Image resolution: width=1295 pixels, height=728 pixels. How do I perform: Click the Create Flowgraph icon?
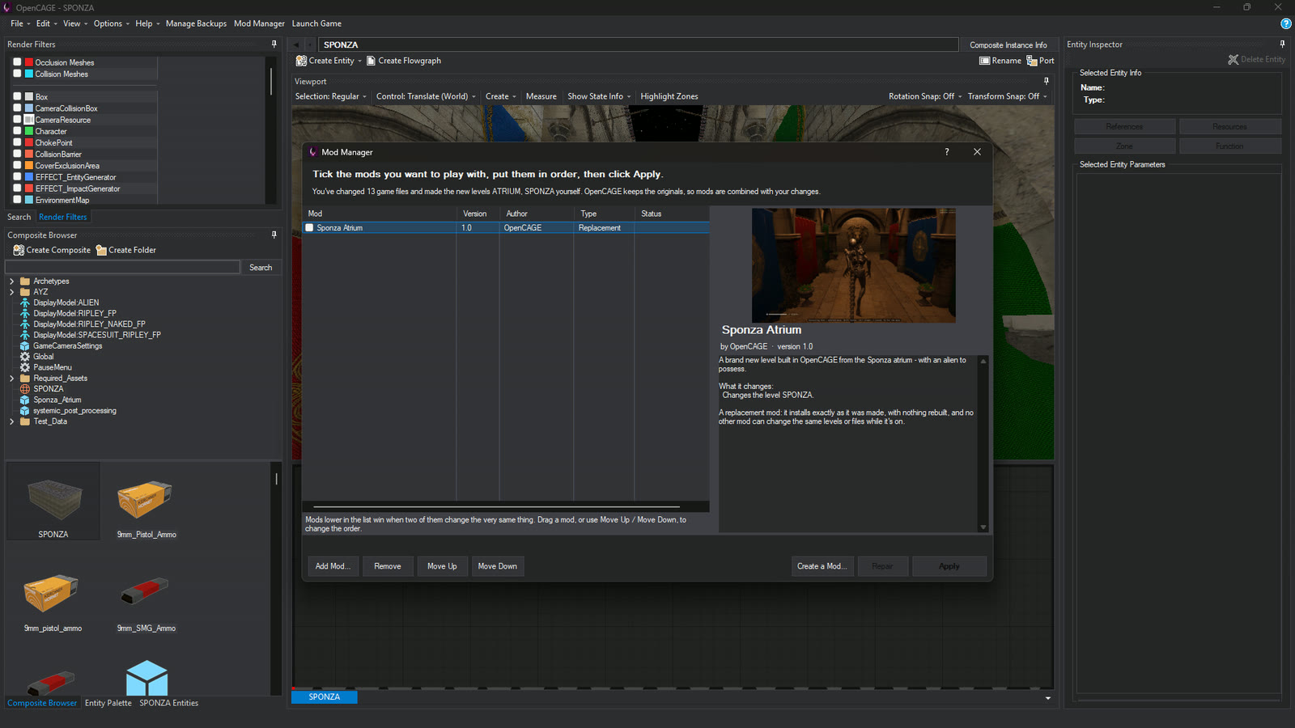pyautogui.click(x=371, y=61)
